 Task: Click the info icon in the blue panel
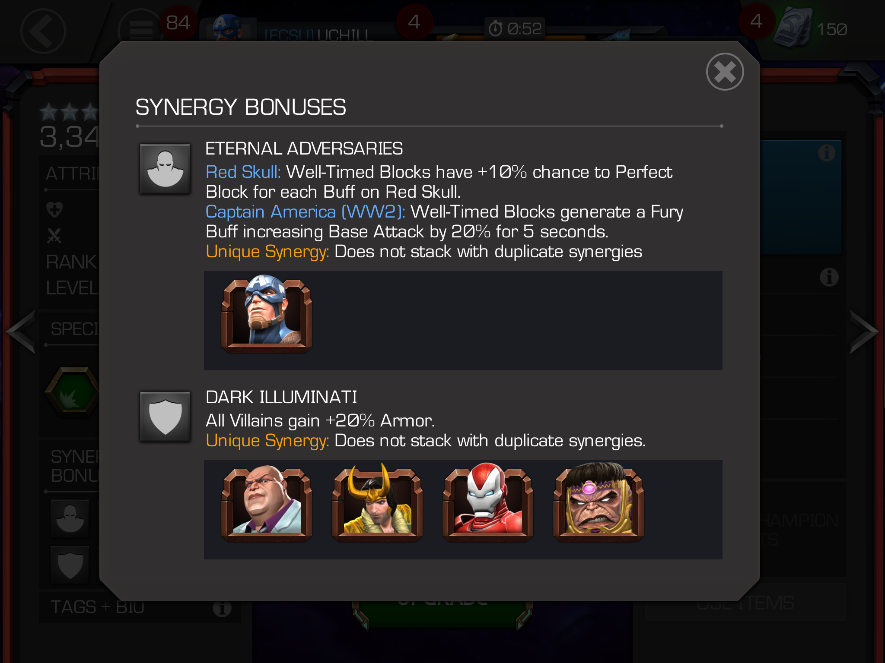(827, 152)
